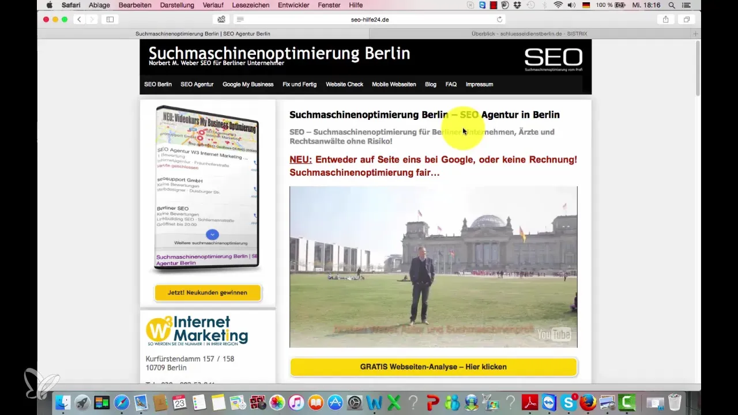Click the page vertical scrollbar

coord(698,67)
